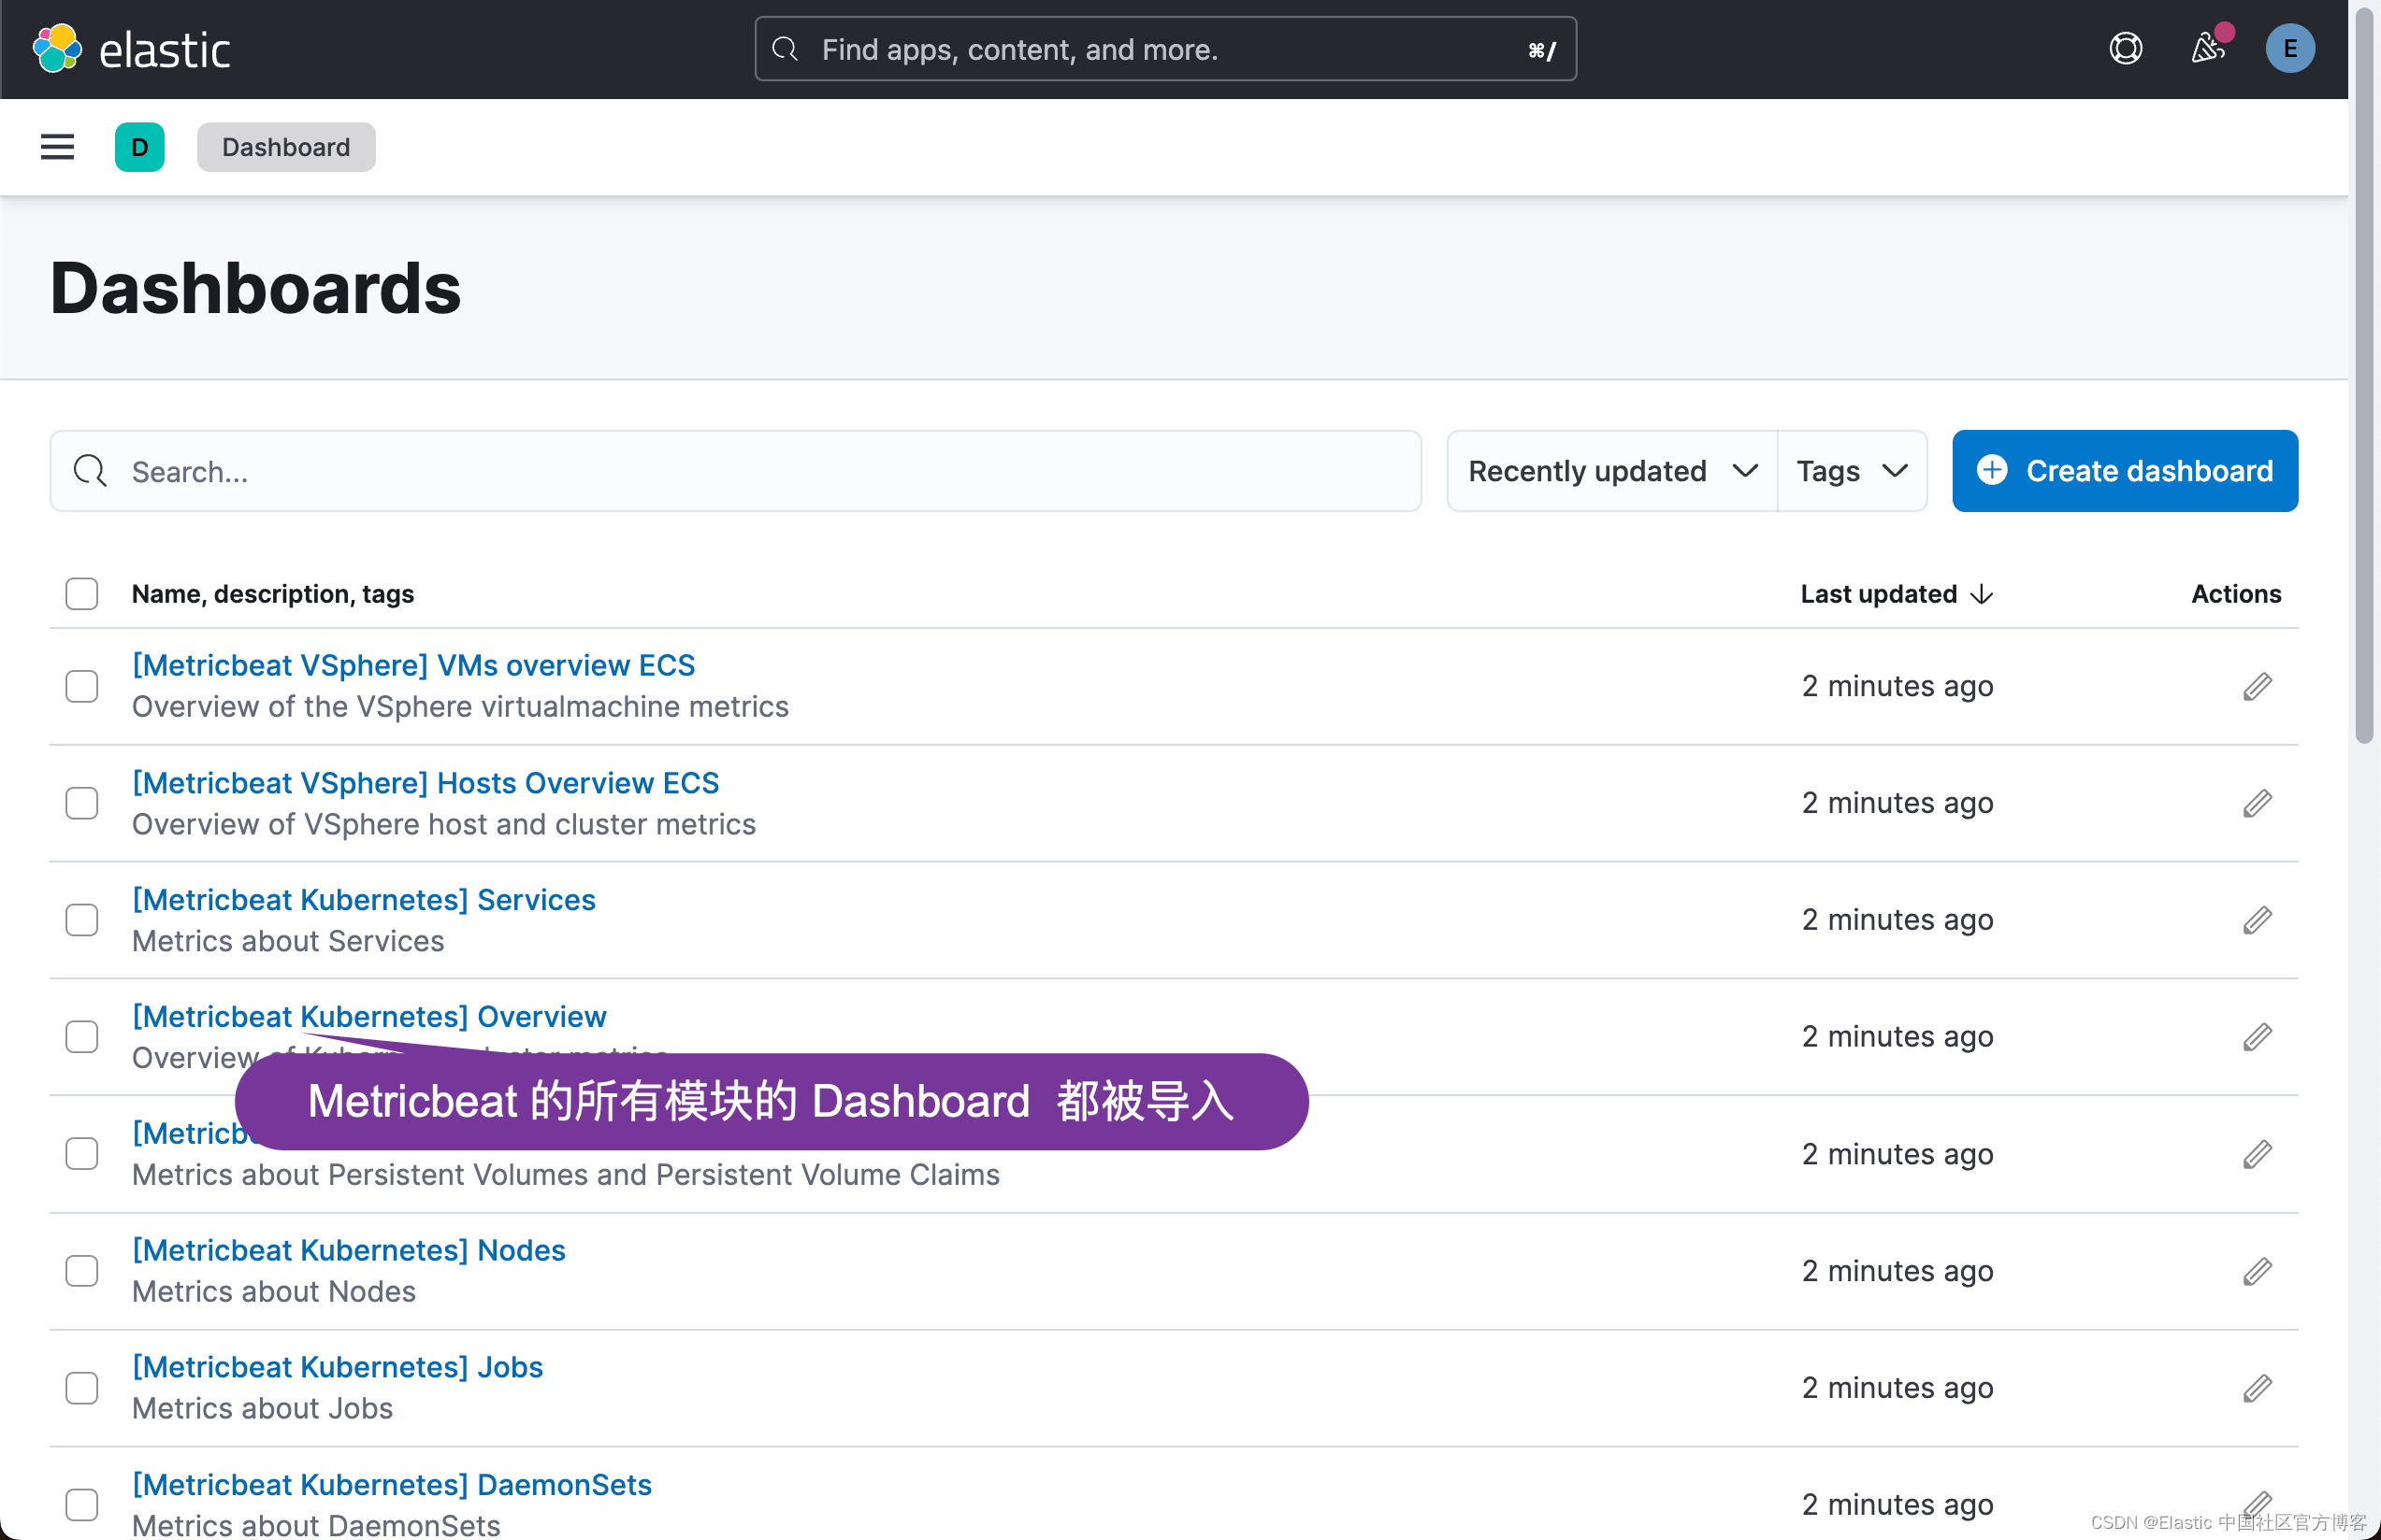Click pencil icon for Kubernetes Nodes row
The width and height of the screenshot is (2381, 1540).
(2256, 1271)
